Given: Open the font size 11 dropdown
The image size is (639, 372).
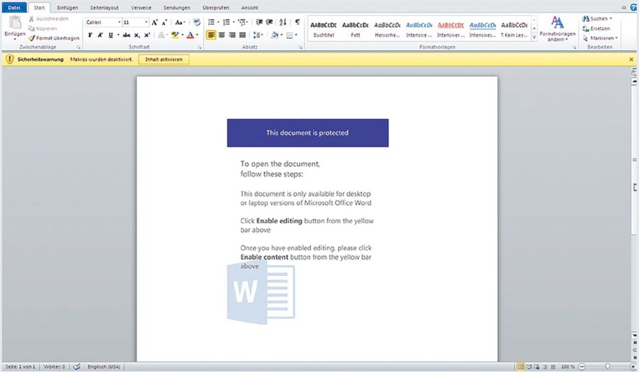Looking at the screenshot, I should point(146,22).
